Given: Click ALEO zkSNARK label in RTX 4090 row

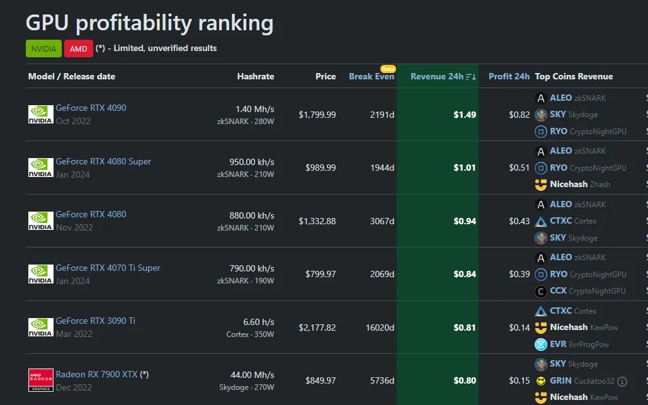Looking at the screenshot, I should [577, 98].
